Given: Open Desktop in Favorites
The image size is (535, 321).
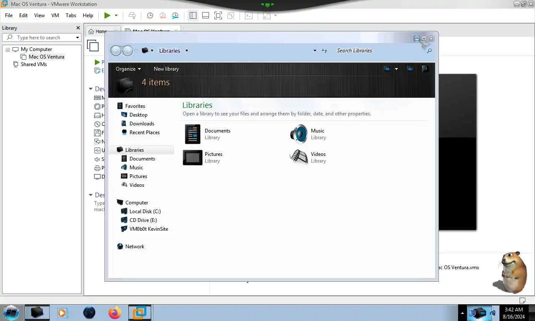Looking at the screenshot, I should coord(138,115).
